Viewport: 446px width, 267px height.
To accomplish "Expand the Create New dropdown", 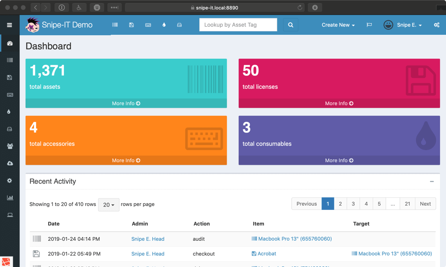I will 338,25.
